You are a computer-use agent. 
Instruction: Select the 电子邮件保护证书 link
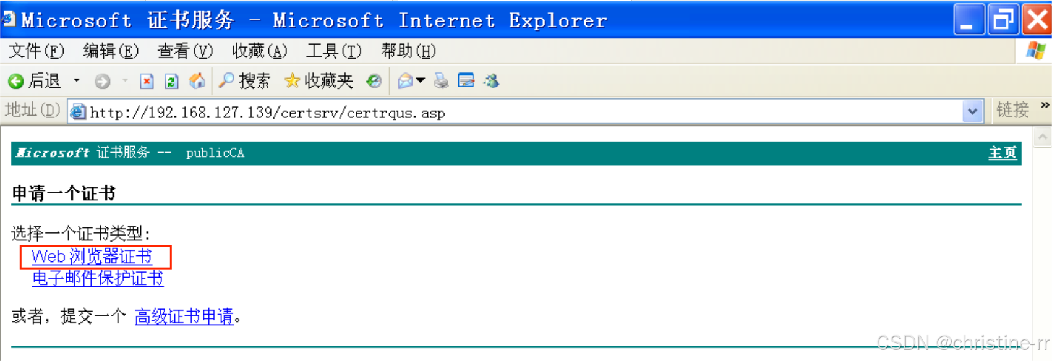[x=98, y=278]
